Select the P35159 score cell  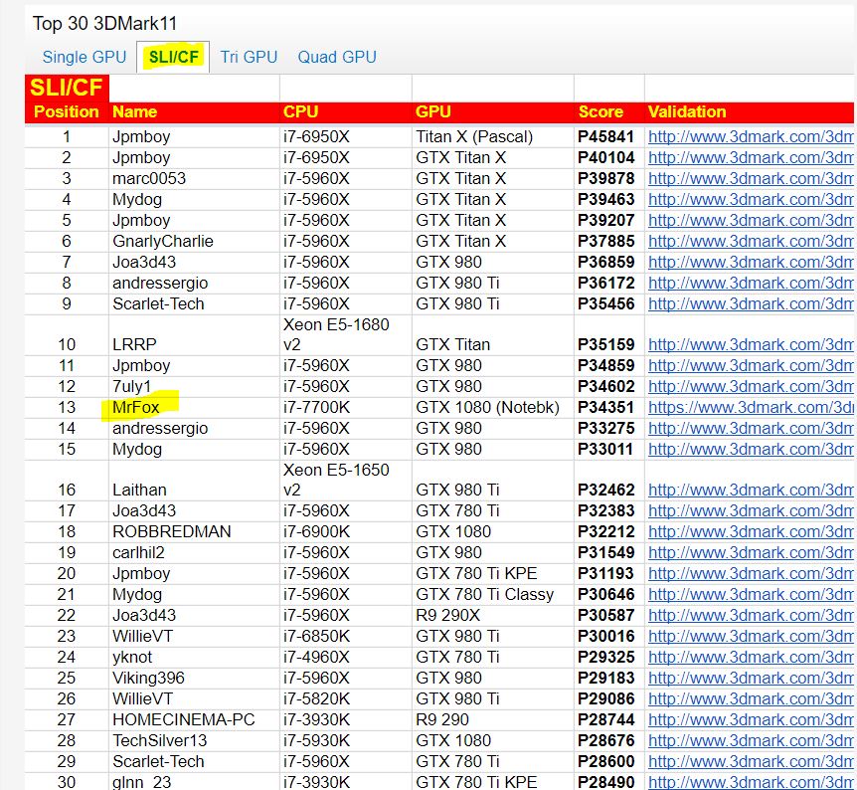tap(608, 335)
